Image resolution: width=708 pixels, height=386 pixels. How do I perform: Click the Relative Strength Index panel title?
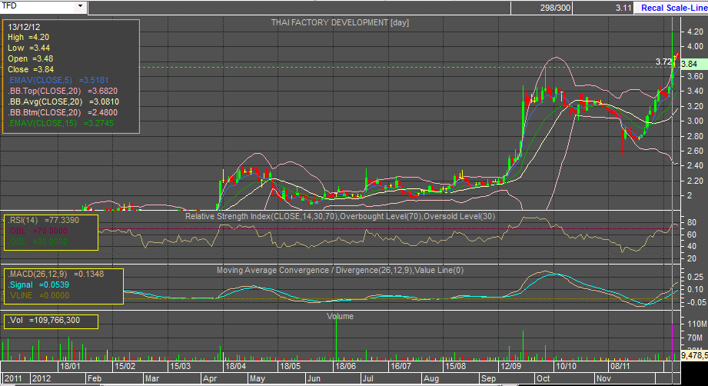click(340, 216)
